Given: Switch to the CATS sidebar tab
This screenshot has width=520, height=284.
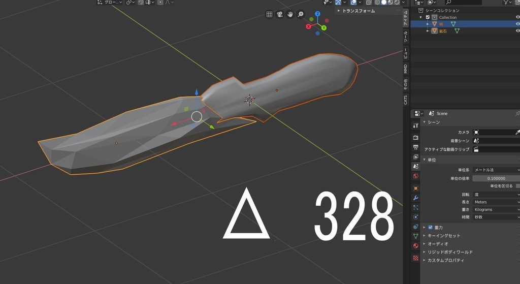Looking at the screenshot, I should click(x=406, y=100).
